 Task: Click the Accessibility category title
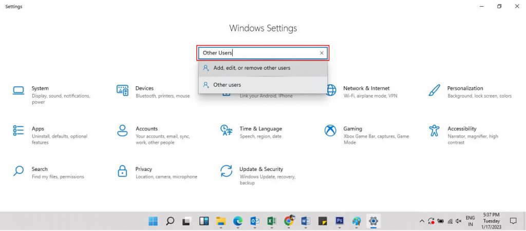(x=462, y=129)
